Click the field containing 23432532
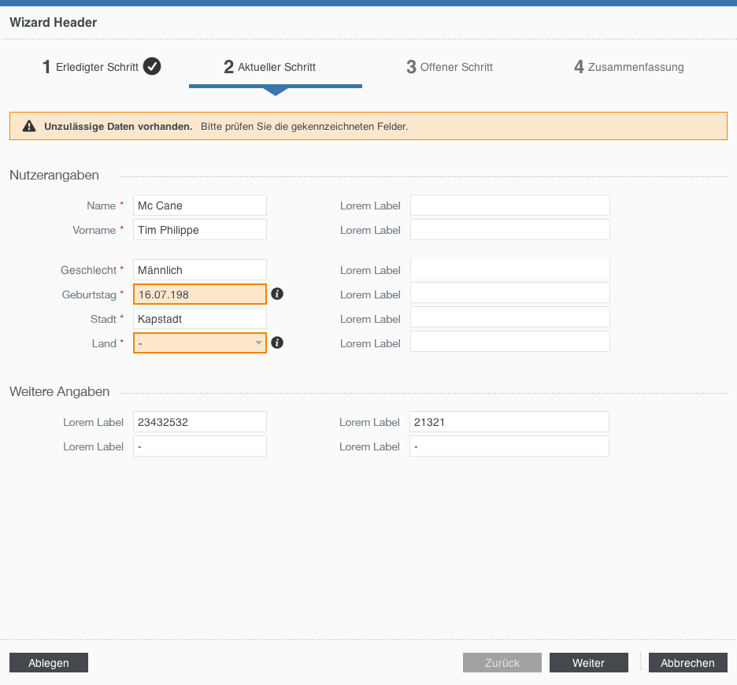 [200, 422]
